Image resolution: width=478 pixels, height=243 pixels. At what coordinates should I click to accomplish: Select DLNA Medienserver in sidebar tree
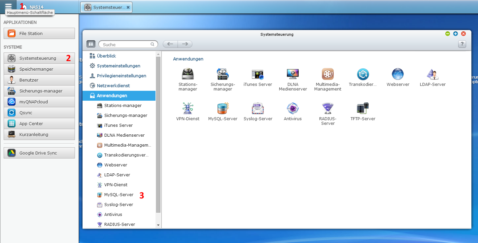click(119, 135)
